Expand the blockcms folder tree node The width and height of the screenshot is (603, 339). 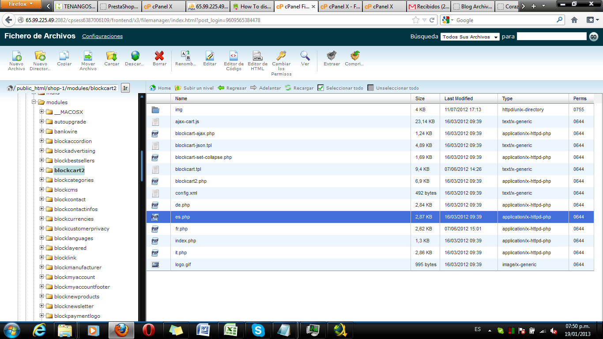click(41, 189)
